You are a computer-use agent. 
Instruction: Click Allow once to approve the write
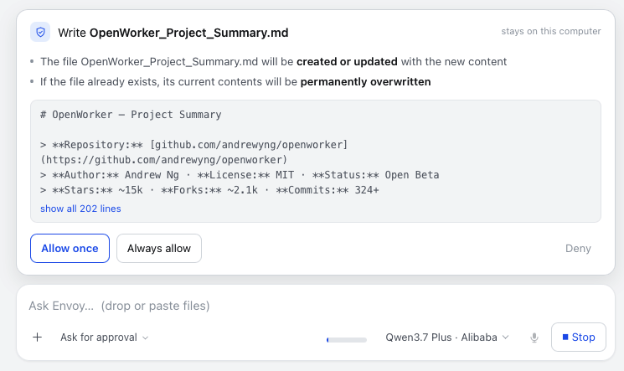[x=70, y=249]
